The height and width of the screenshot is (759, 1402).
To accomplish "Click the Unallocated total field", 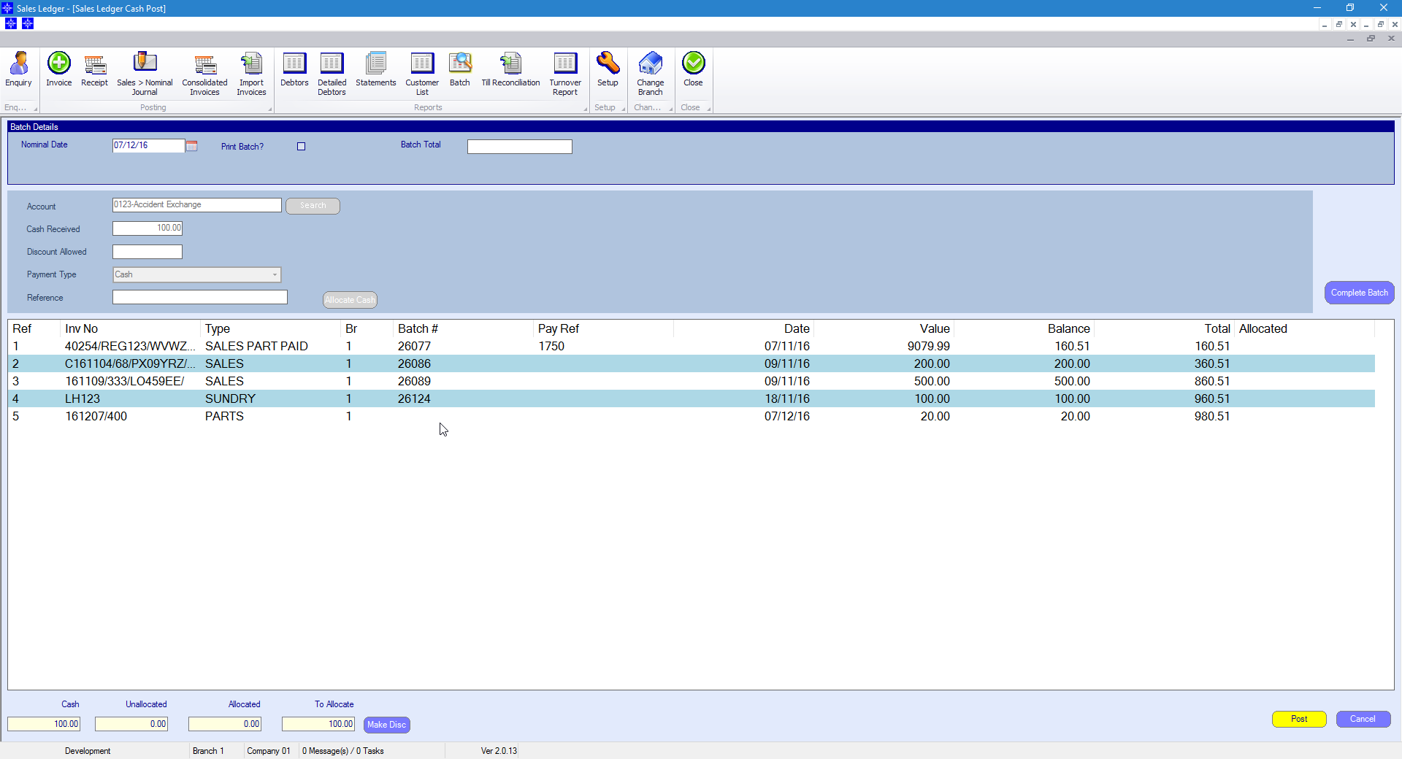I will tap(131, 724).
